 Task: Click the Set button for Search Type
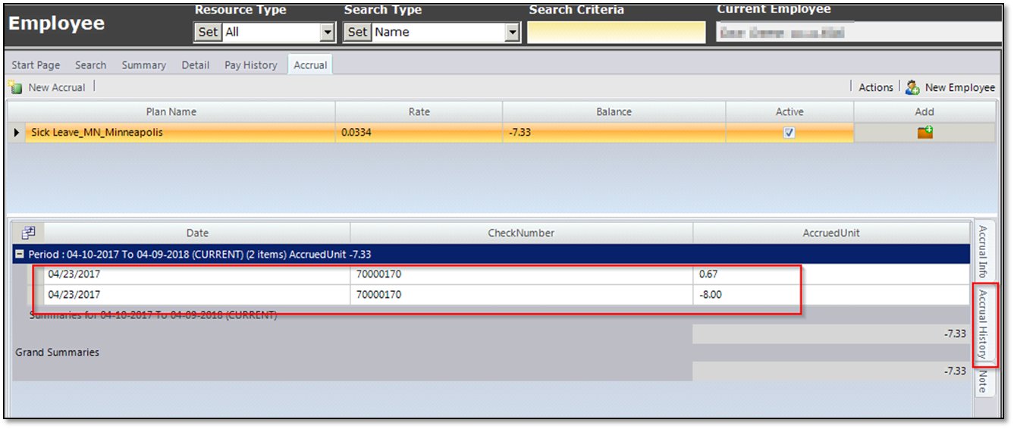click(357, 32)
